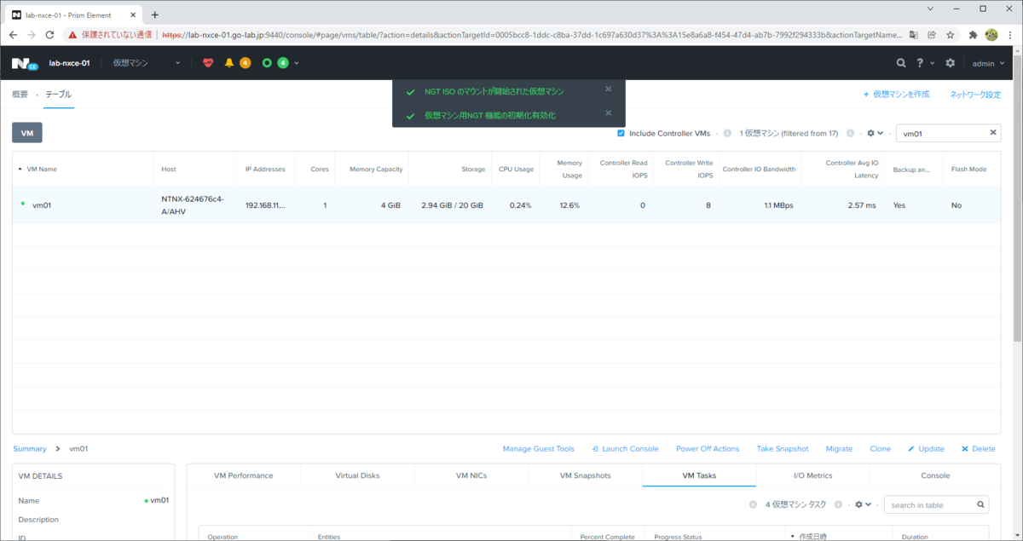Click Delete with the X icon
This screenshot has height=541, width=1023.
coord(978,448)
